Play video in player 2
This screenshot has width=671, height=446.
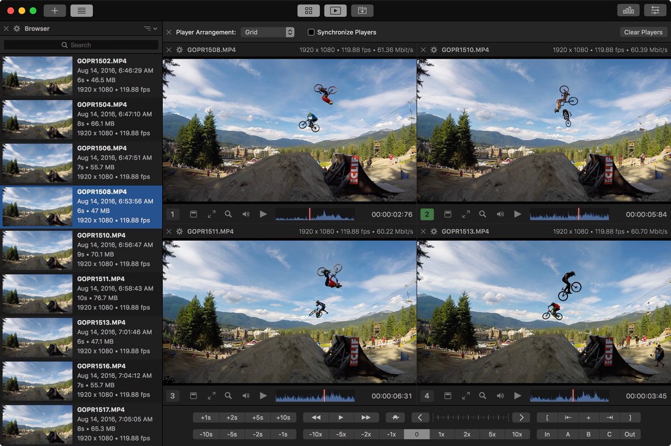click(518, 214)
